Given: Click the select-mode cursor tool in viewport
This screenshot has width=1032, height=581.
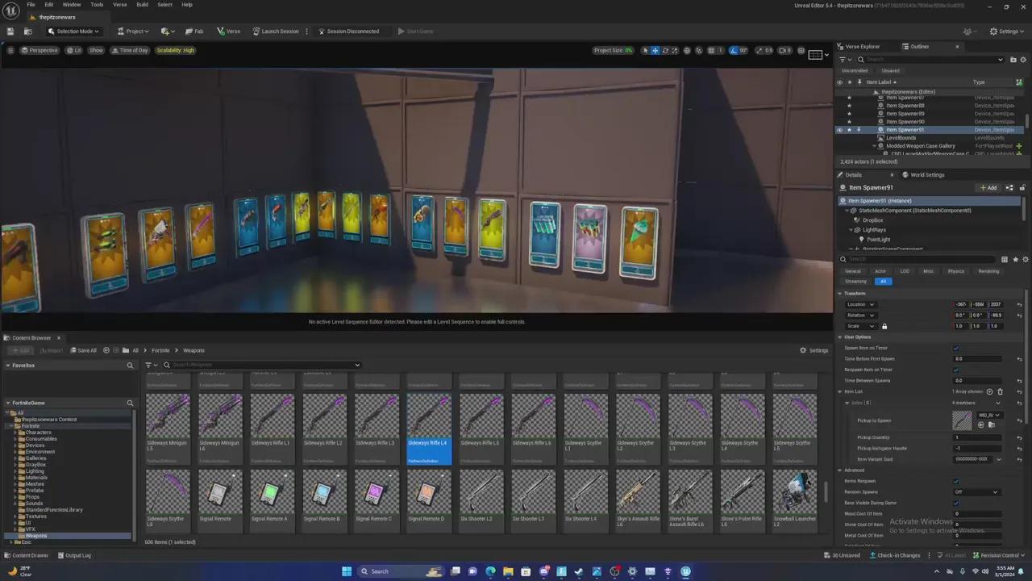Looking at the screenshot, I should [x=645, y=50].
